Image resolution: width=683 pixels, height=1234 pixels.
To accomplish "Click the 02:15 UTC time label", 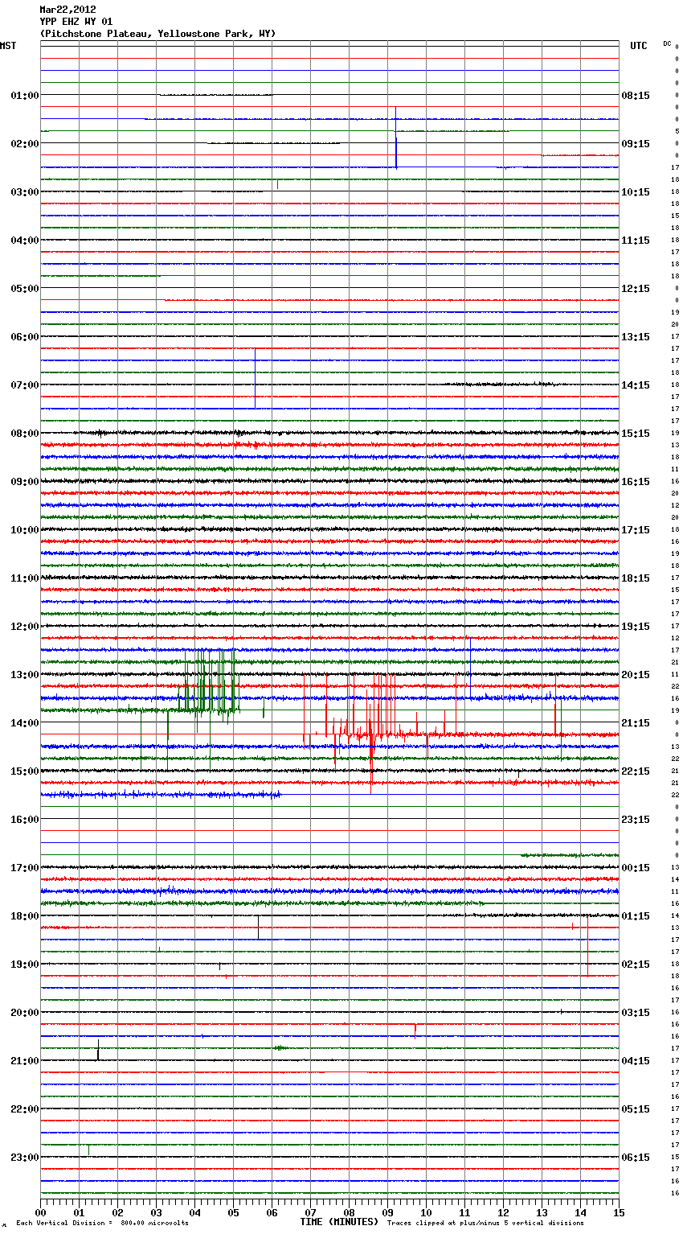I will click(x=636, y=965).
